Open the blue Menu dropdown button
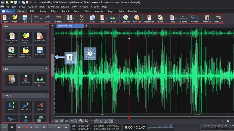234x131 pixels. coord(8,11)
